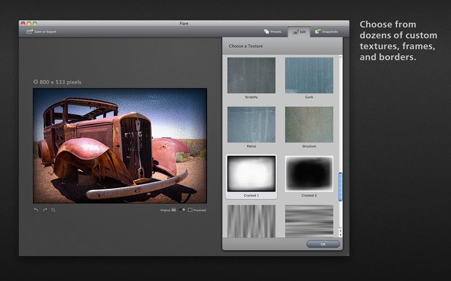Minimize the Flare window

coord(29,23)
